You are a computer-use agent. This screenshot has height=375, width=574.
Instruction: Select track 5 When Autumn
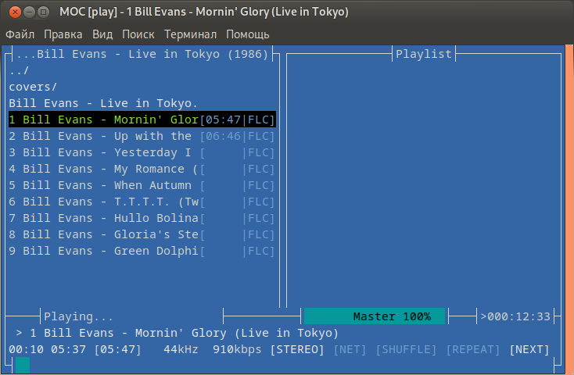point(142,185)
